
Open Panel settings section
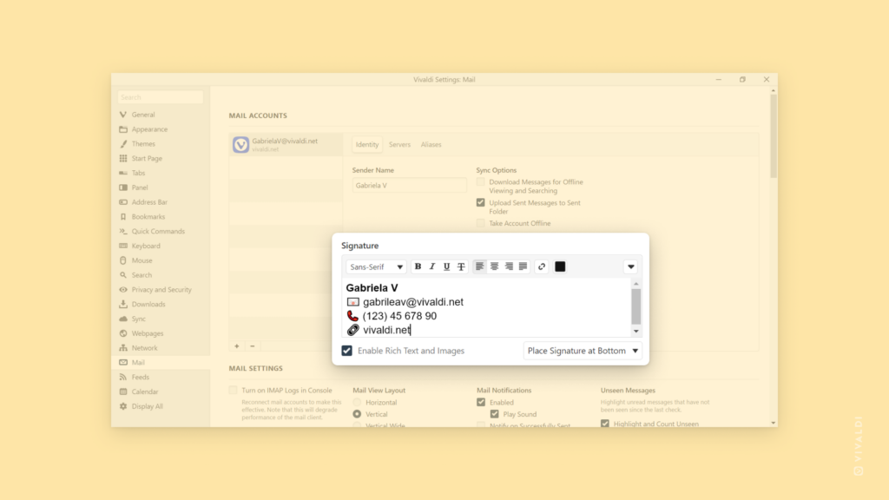pyautogui.click(x=140, y=187)
